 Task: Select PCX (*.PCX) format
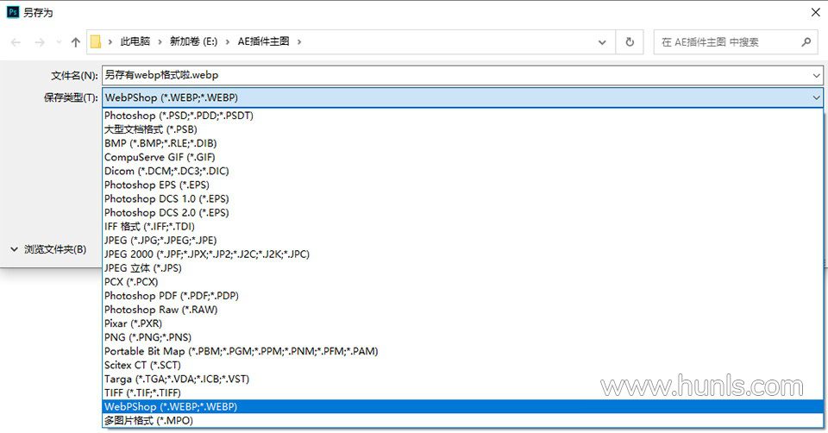pyautogui.click(x=462, y=282)
